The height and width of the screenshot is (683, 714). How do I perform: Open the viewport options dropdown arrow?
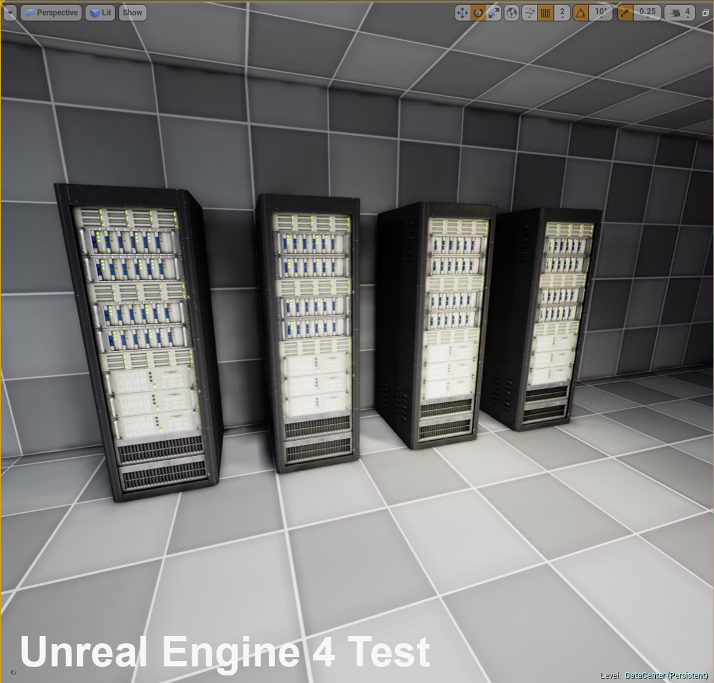(9, 13)
